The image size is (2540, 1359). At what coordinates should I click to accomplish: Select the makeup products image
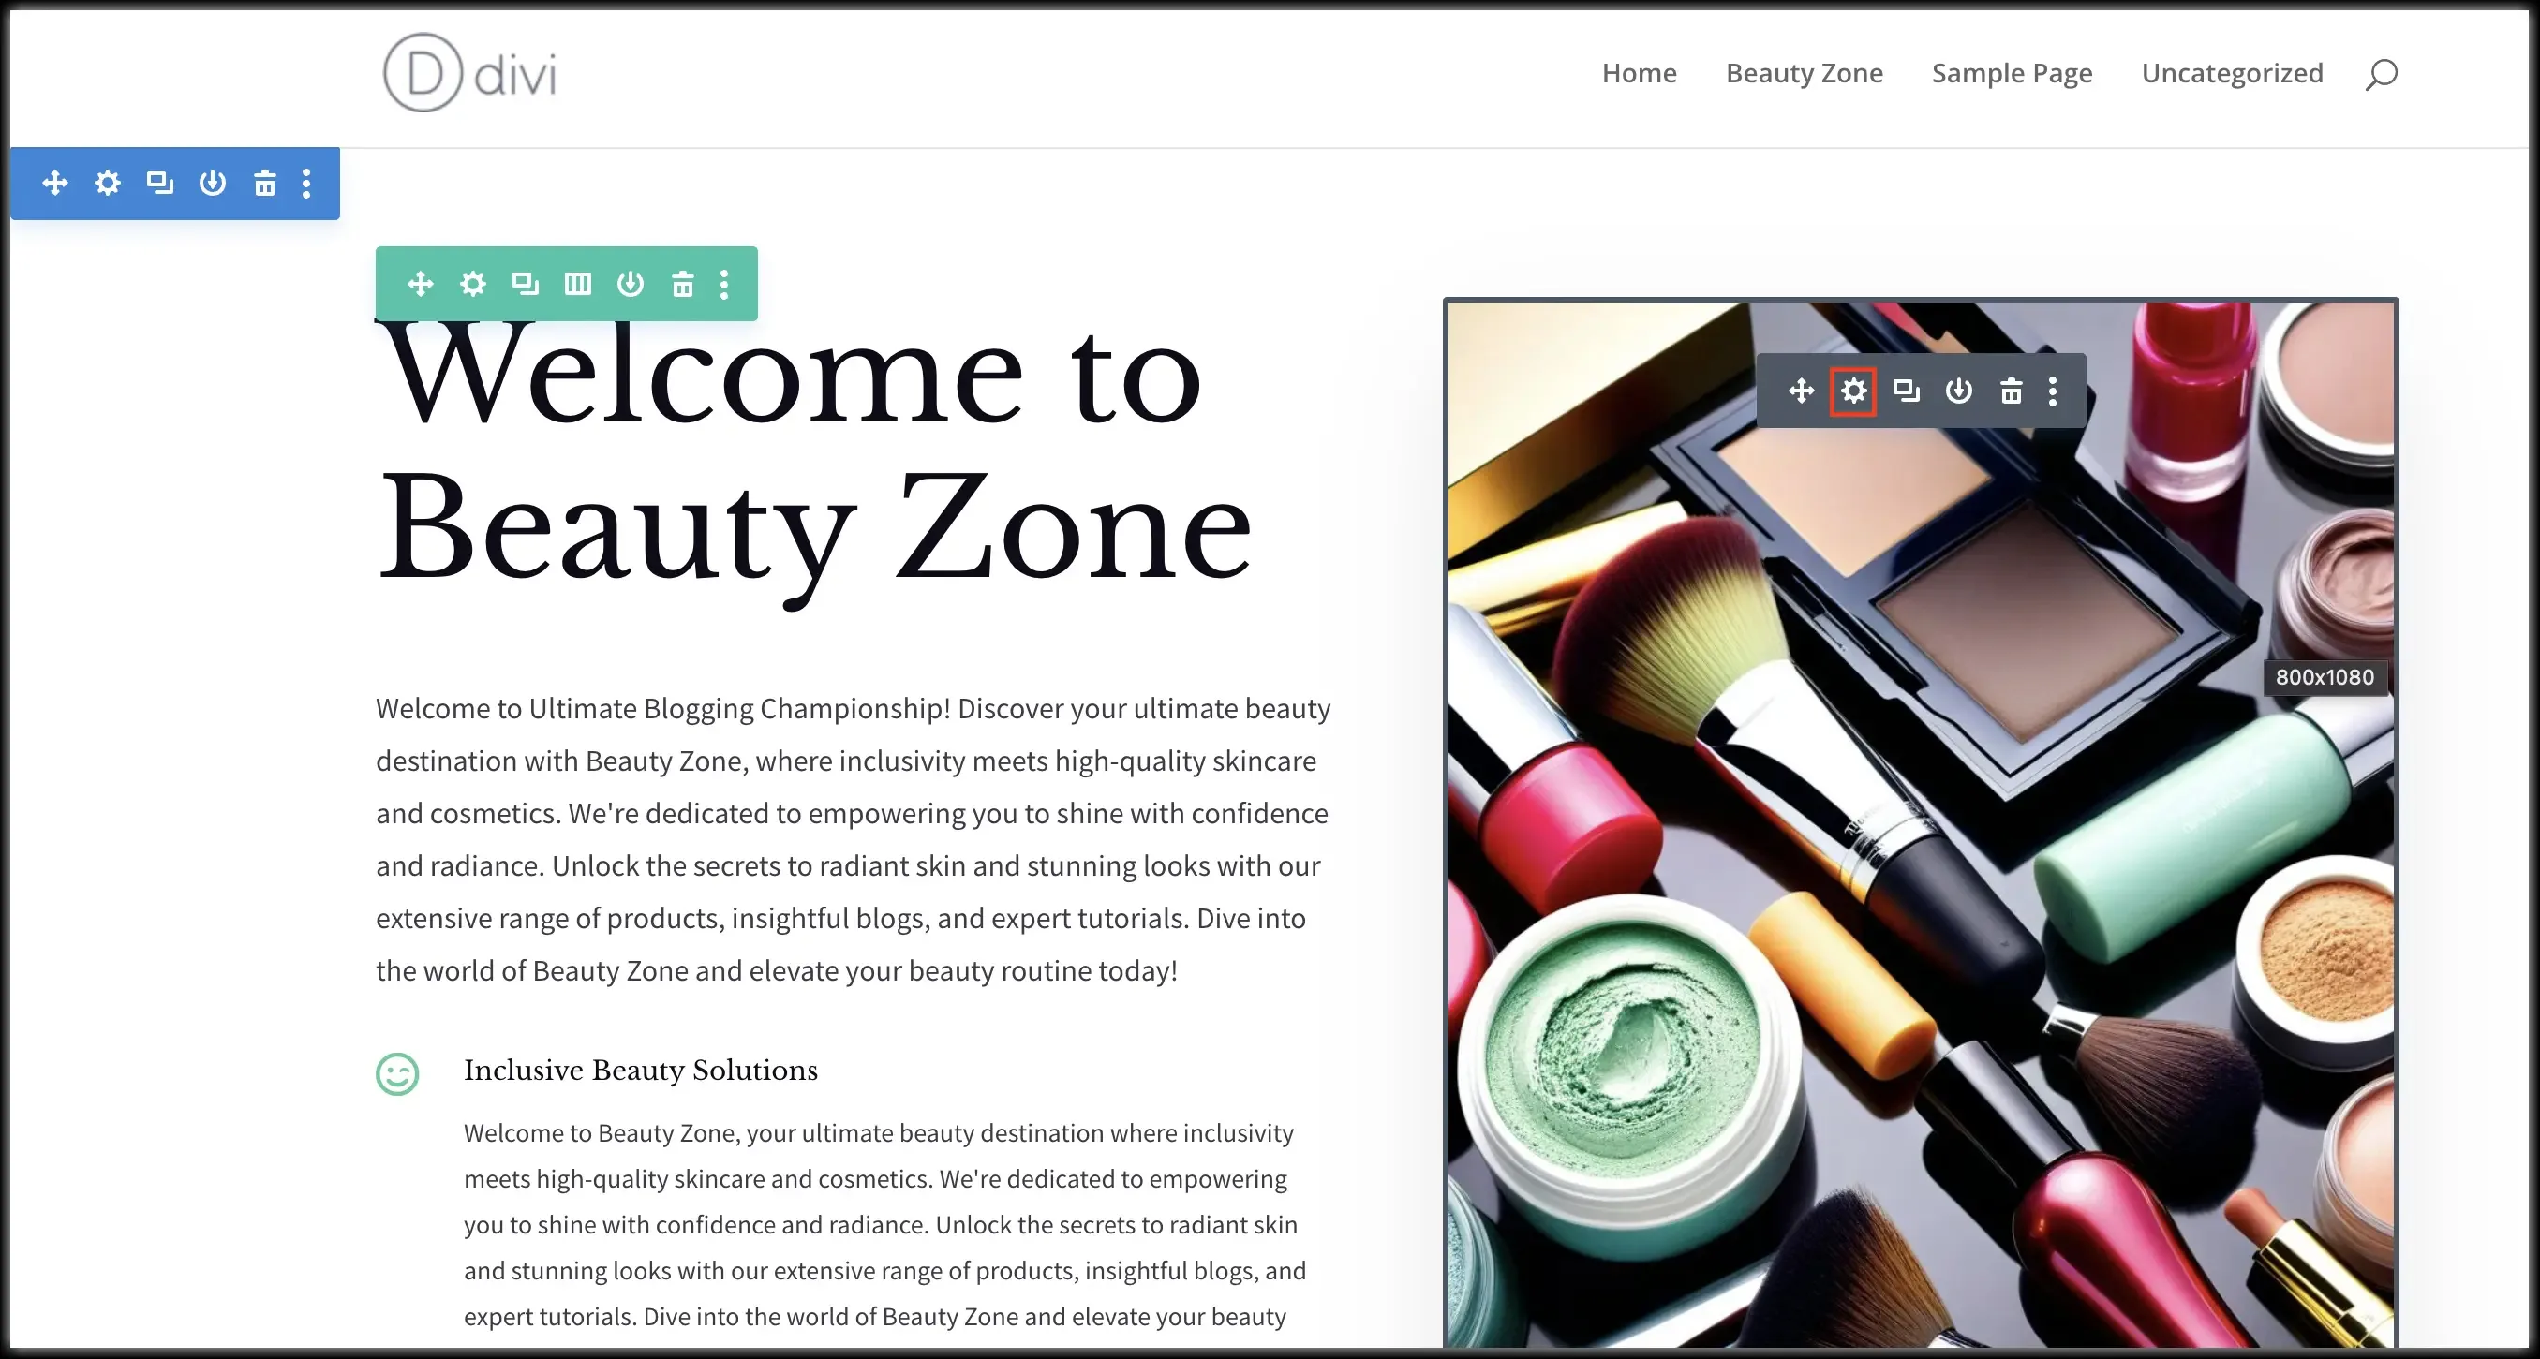pos(1920,823)
